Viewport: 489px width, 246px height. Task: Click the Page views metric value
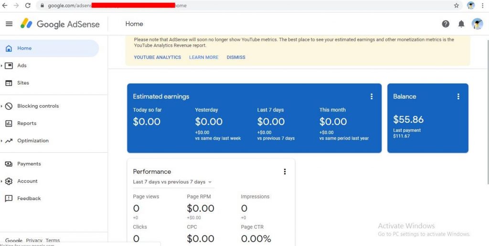click(136, 208)
